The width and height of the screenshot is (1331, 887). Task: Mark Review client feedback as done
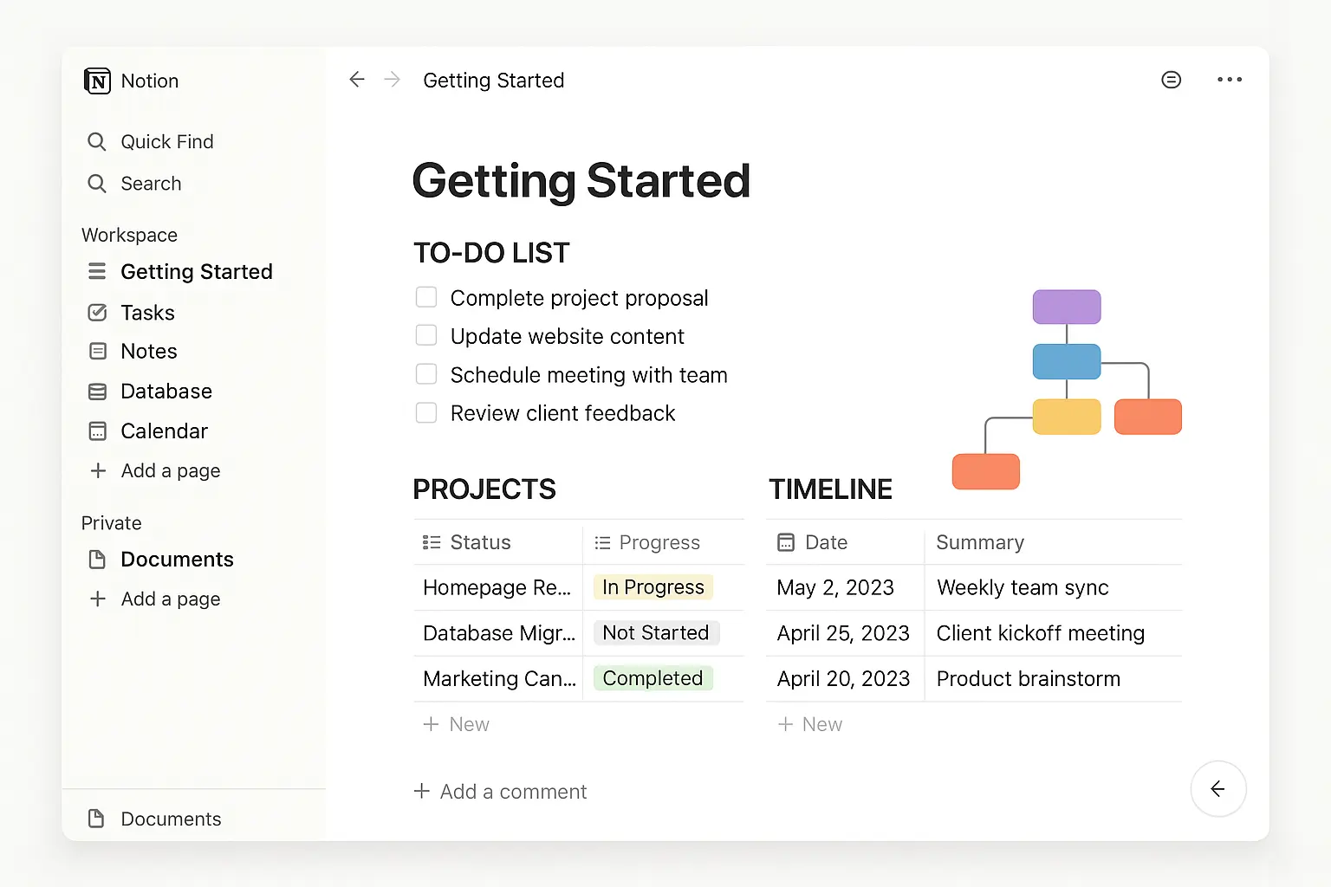coord(426,412)
